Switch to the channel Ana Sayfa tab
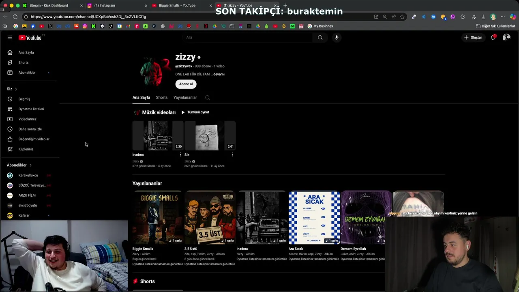The image size is (519, 292). tap(141, 97)
